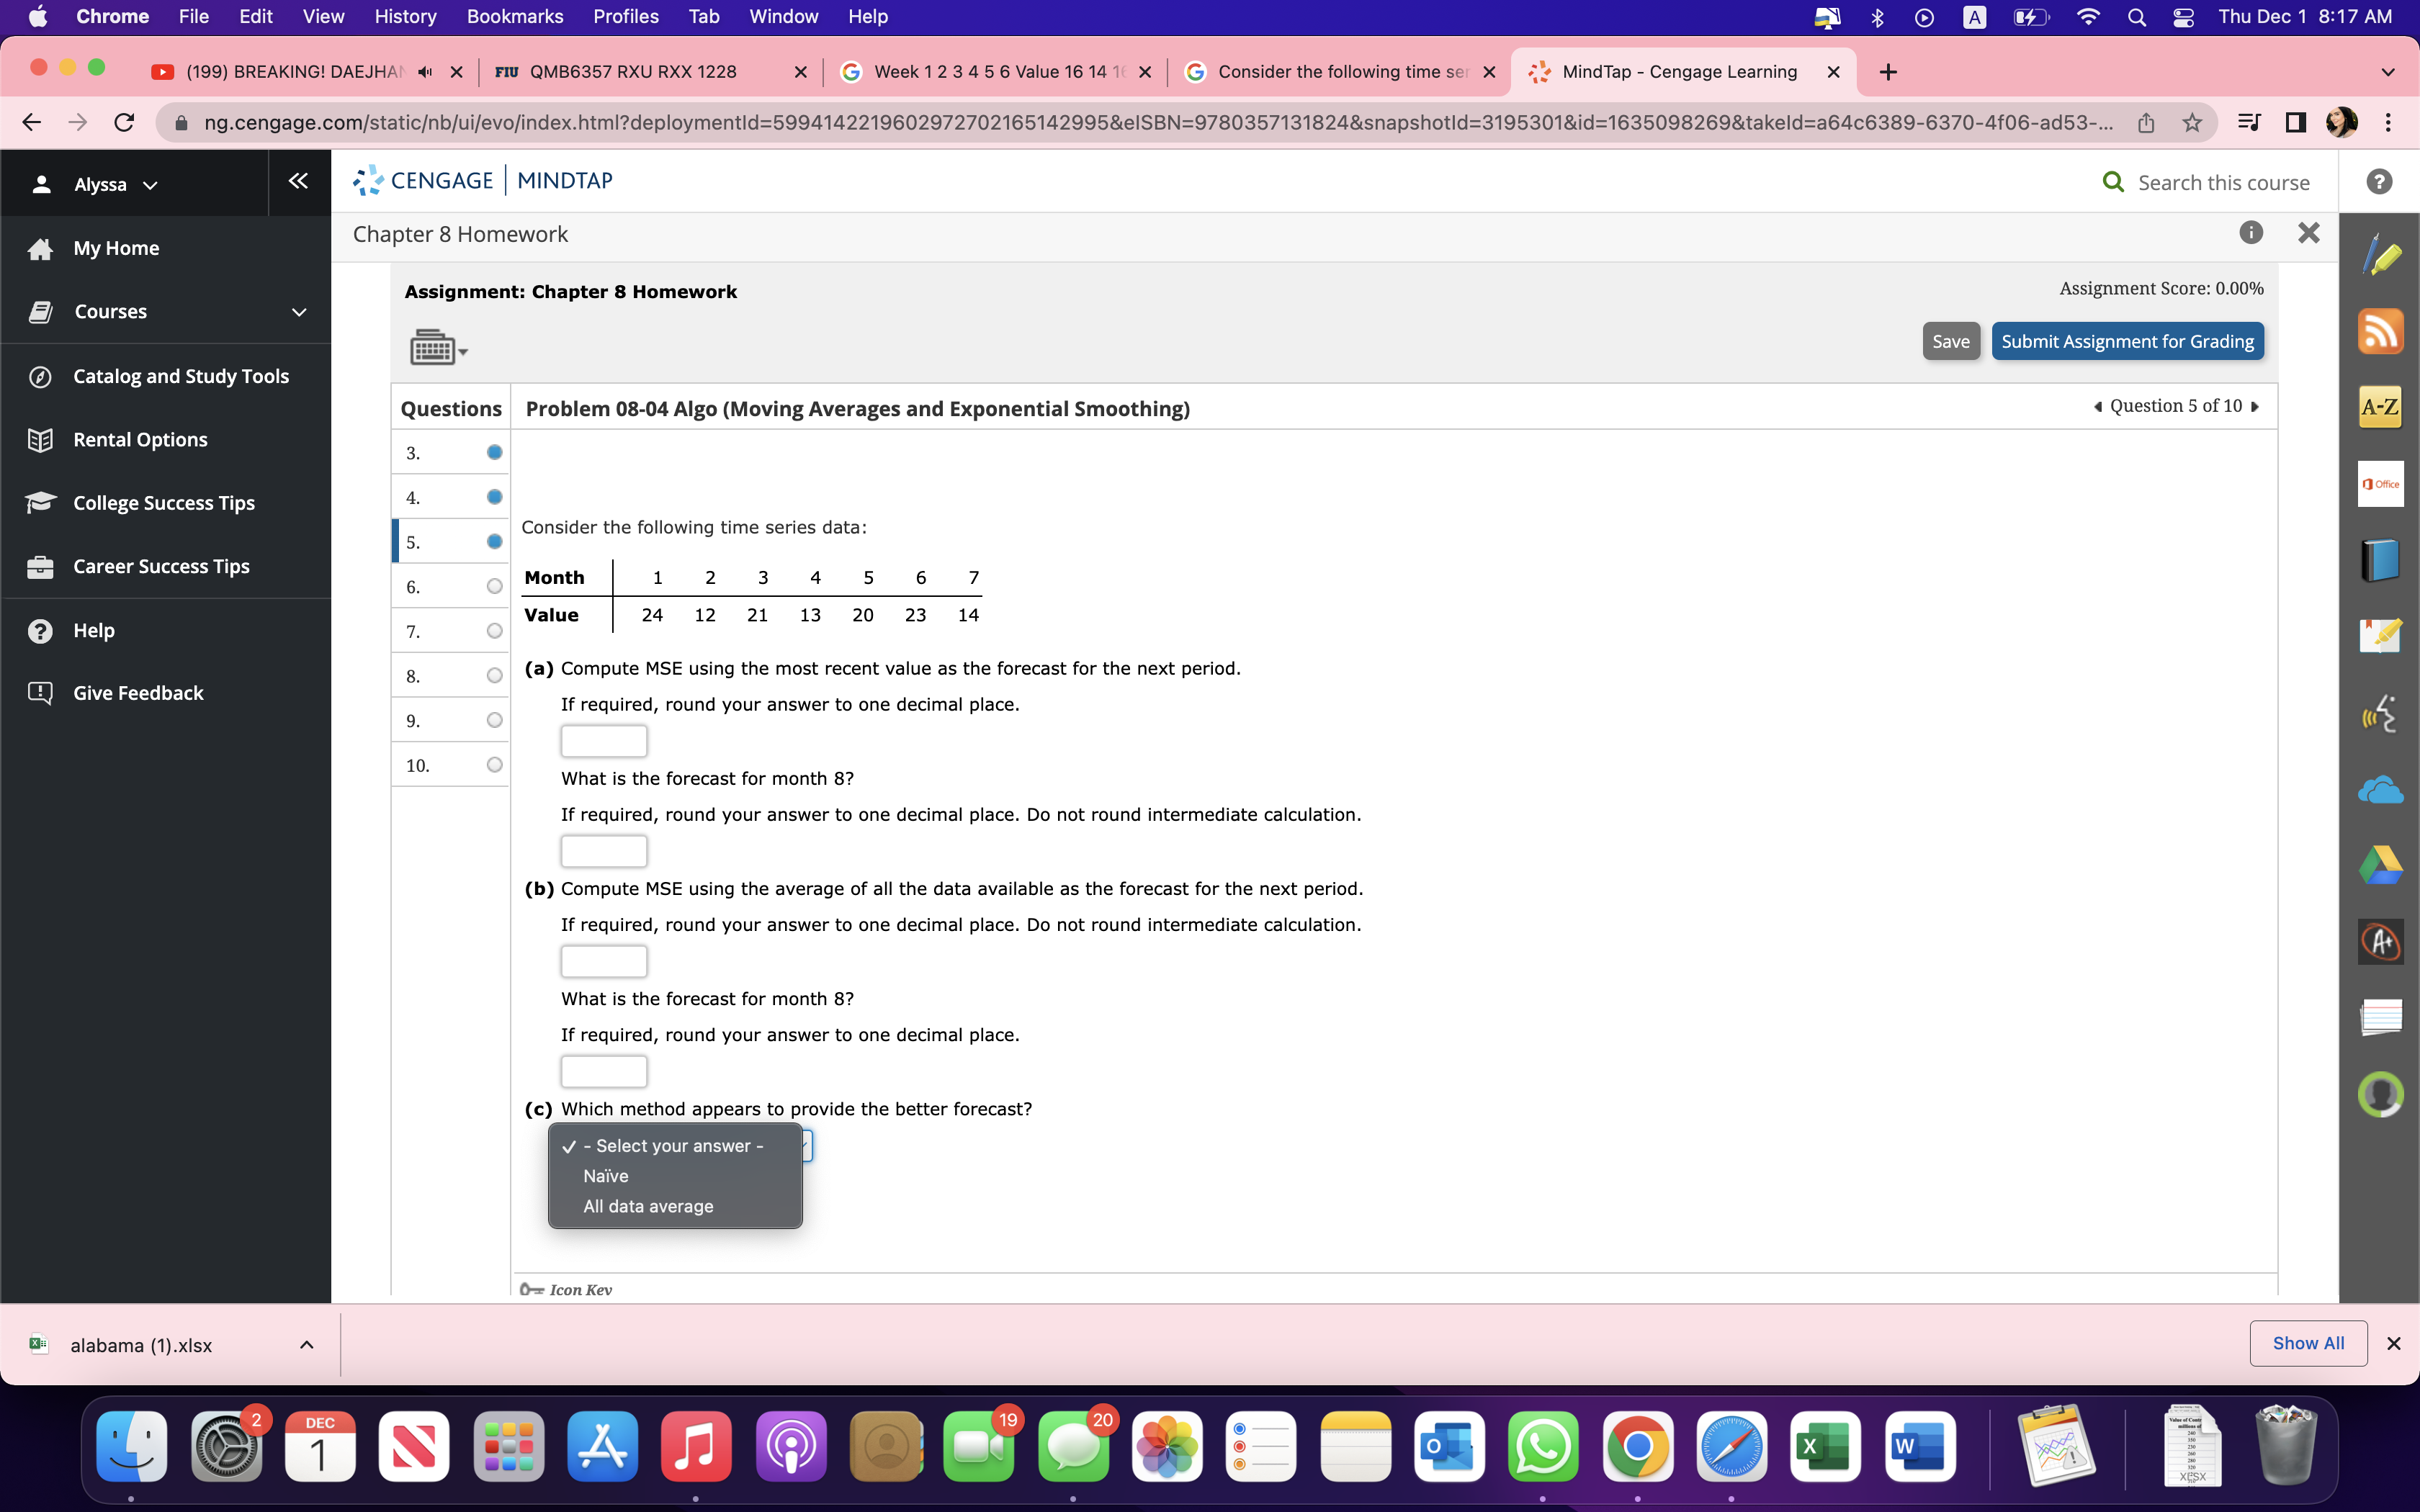Viewport: 2420px width, 1512px height.
Task: Open the on-screen keyboard tool
Action: point(437,348)
